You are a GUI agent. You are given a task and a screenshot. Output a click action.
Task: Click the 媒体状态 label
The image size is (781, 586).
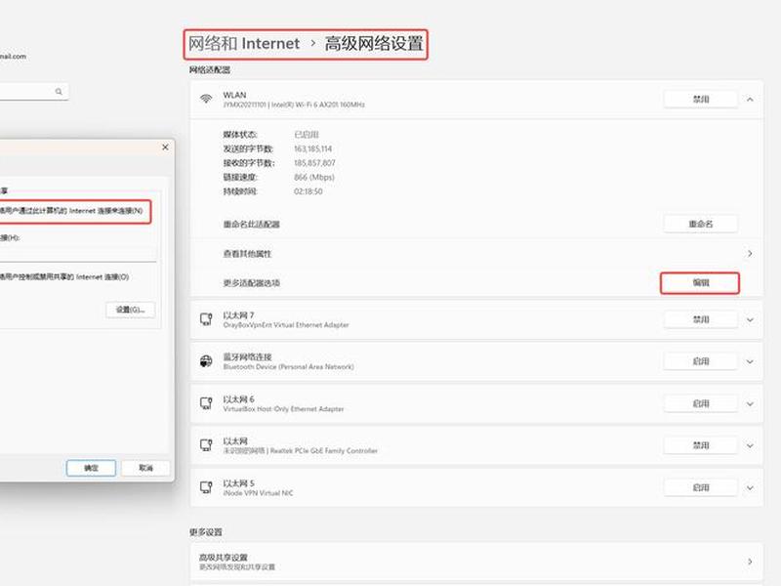click(240, 135)
